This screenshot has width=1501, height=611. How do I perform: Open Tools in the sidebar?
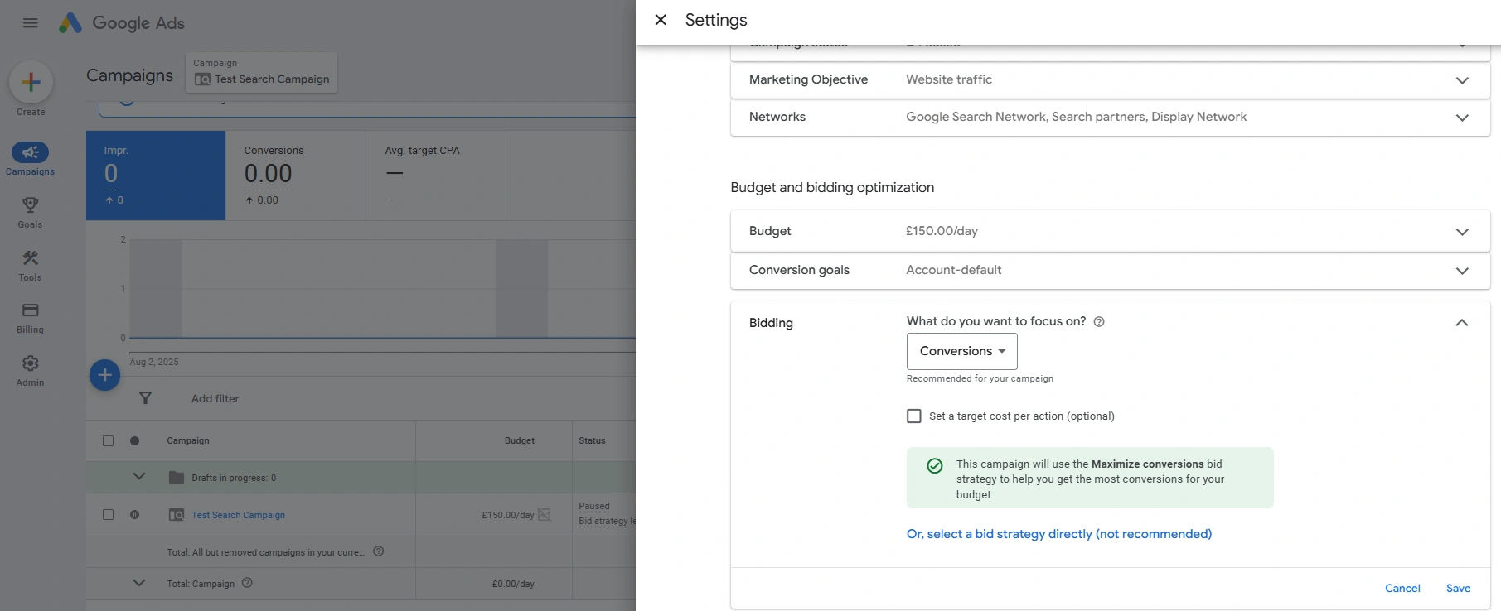click(31, 265)
